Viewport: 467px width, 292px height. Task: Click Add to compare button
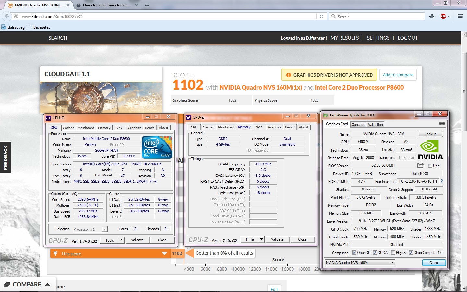click(x=398, y=75)
